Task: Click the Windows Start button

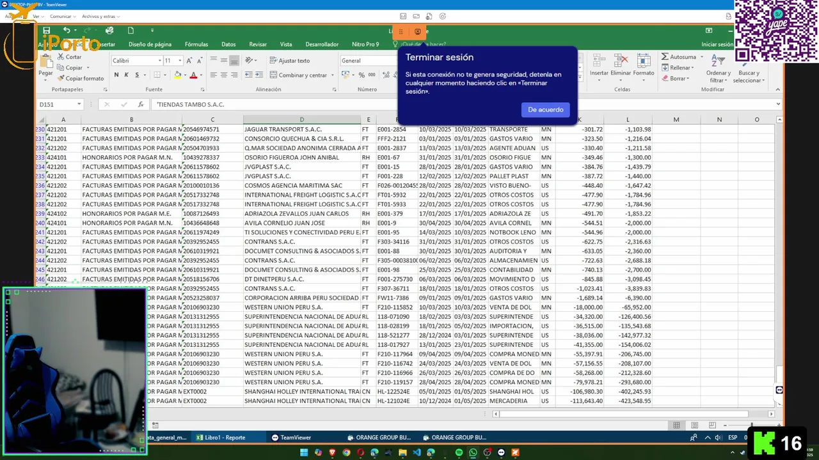Action: coord(304,452)
